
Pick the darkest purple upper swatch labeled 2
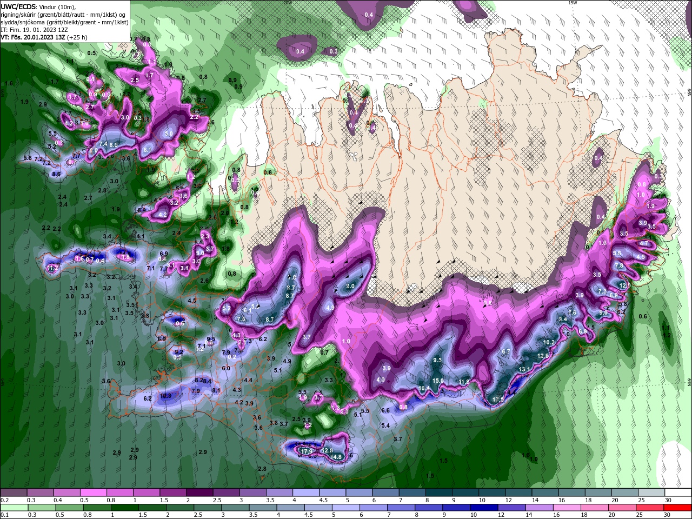click(x=199, y=493)
